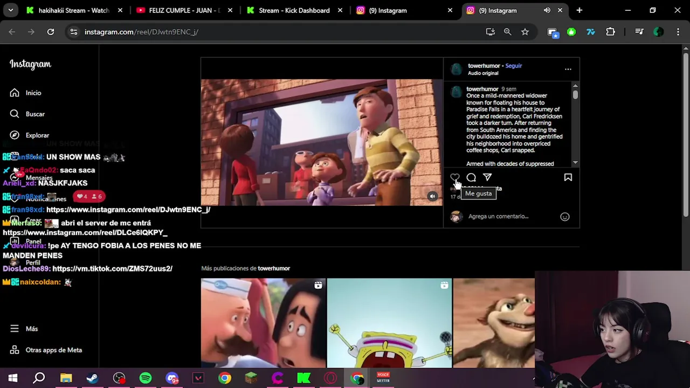Open Steam from the taskbar
690x388 pixels.
(x=92, y=378)
